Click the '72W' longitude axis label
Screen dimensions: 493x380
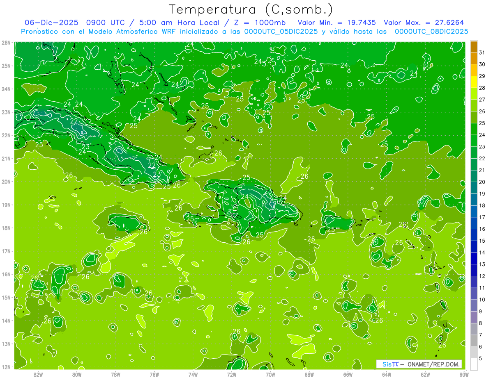click(x=232, y=374)
